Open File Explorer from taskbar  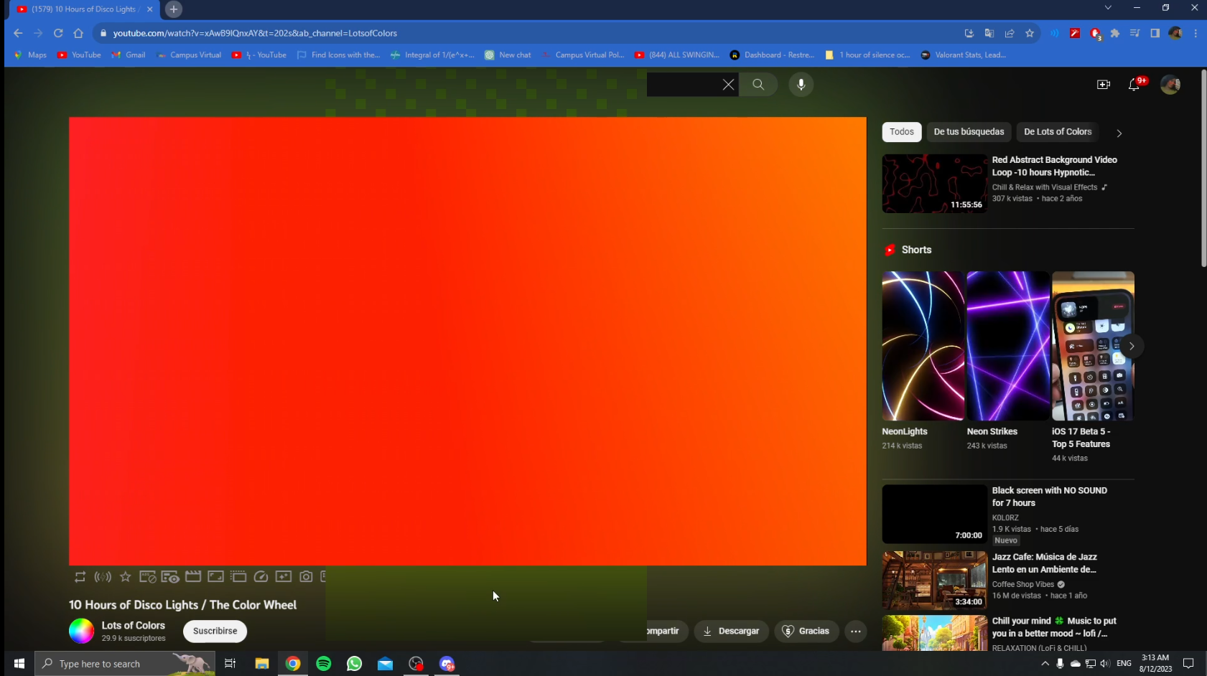pos(262,664)
